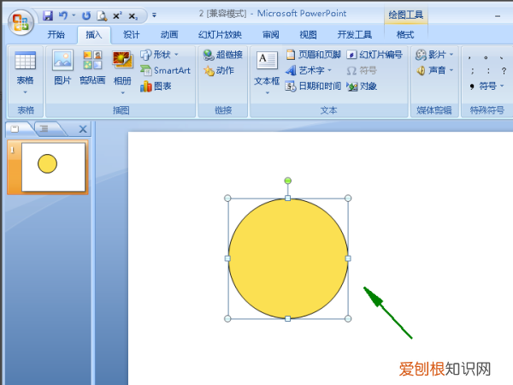Add a hyperlink with 超链接
The image size is (513, 385).
click(222, 55)
